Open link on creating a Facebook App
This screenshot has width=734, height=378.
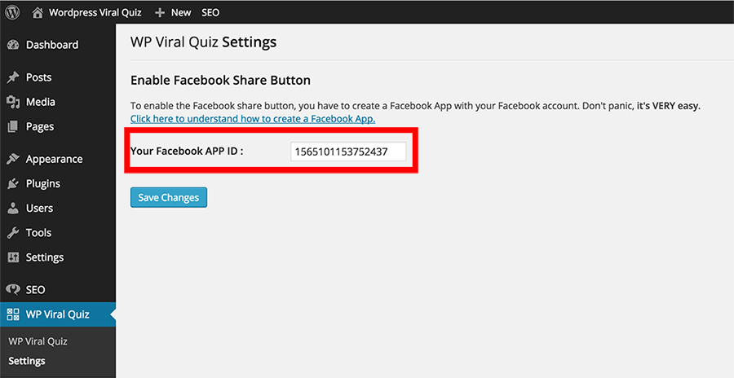coord(253,119)
